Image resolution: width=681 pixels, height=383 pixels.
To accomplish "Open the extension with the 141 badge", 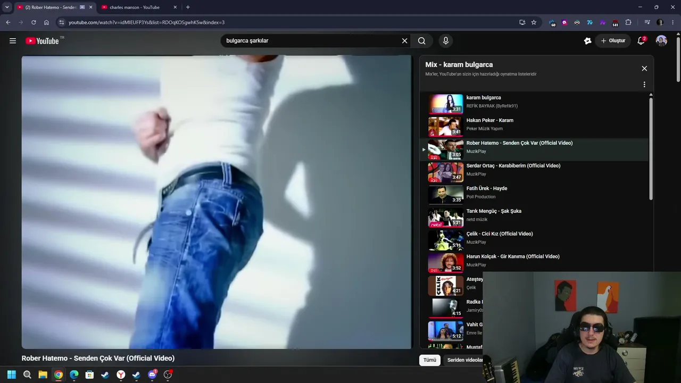I will pos(616,23).
